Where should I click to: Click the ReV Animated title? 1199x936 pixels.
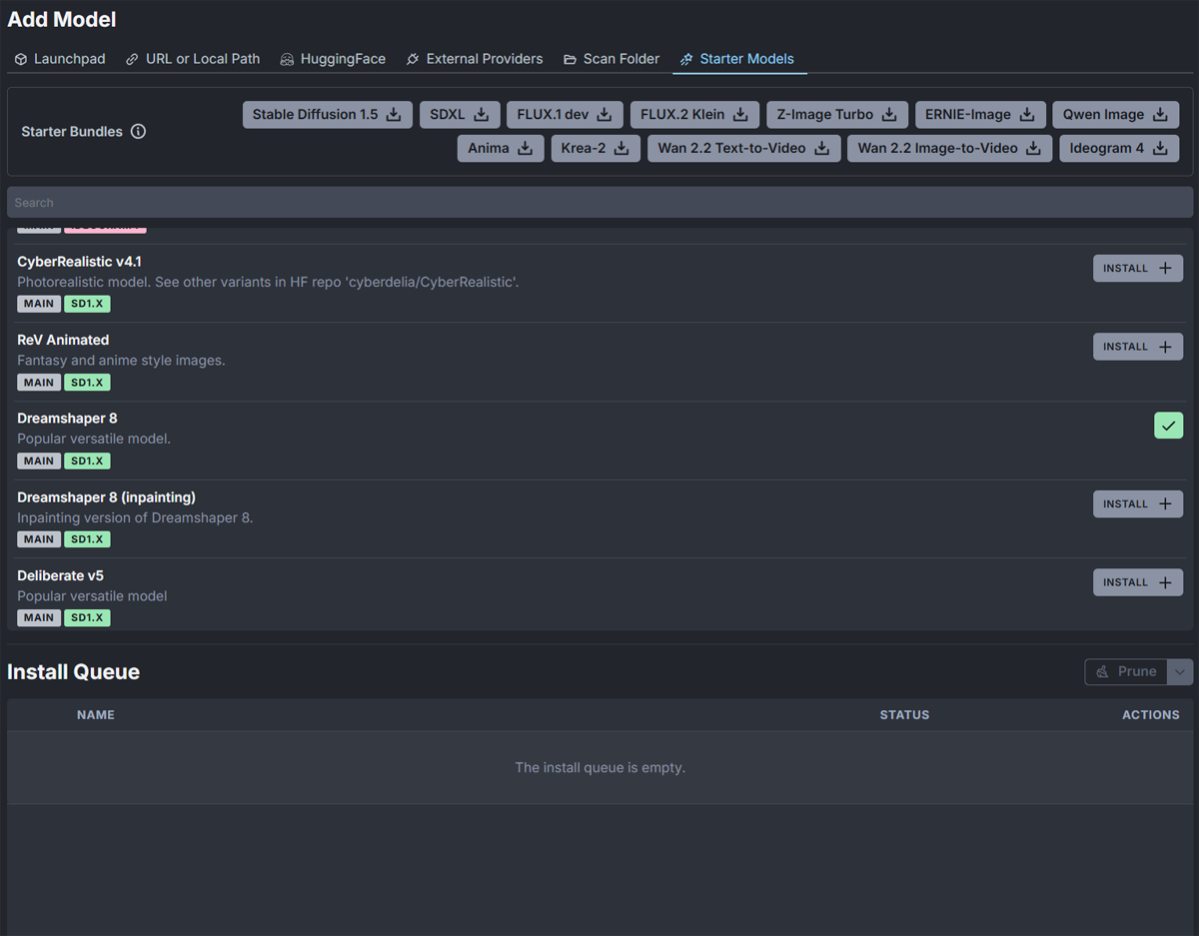[x=63, y=340]
